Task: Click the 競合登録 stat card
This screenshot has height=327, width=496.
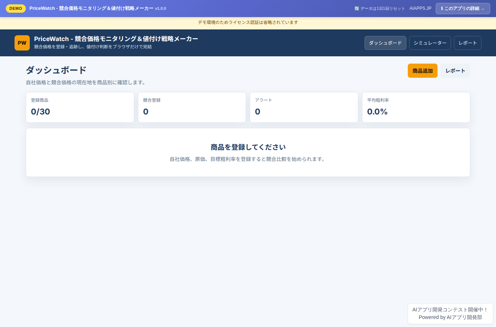Action: pyautogui.click(x=192, y=107)
